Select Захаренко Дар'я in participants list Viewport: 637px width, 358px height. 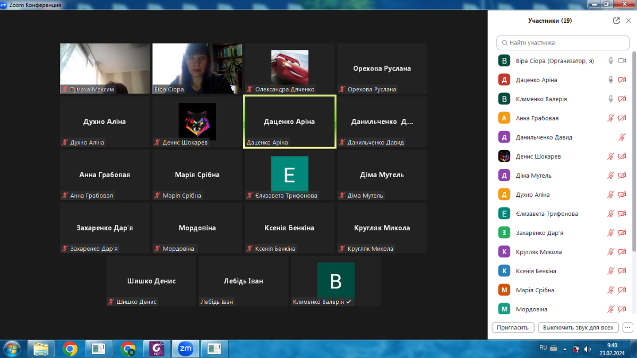pyautogui.click(x=539, y=233)
